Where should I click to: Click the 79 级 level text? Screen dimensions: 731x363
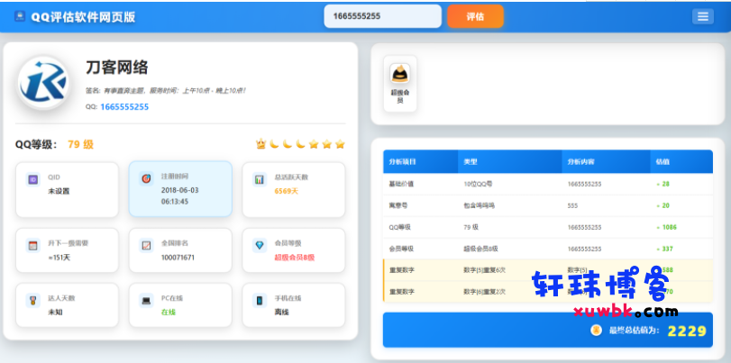80,144
